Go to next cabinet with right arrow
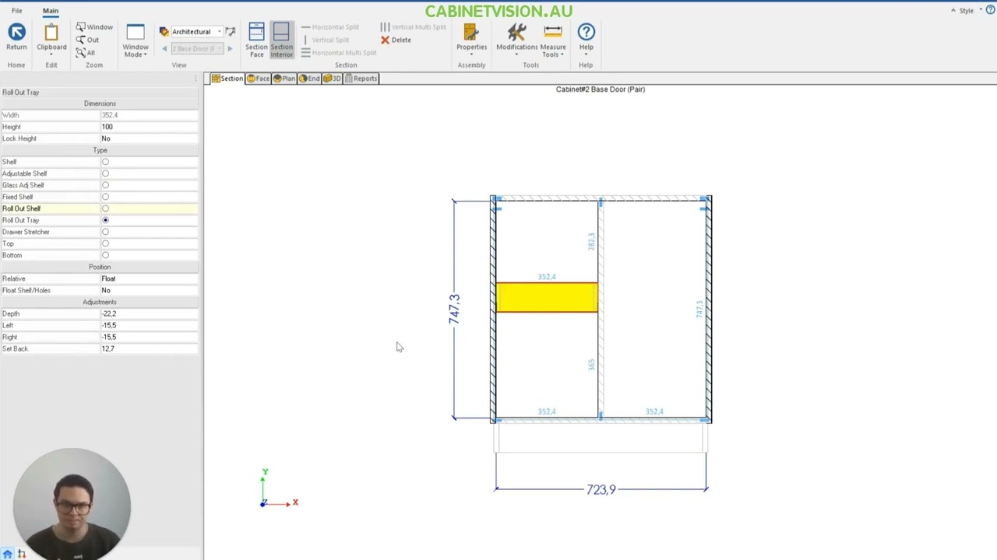Image resolution: width=997 pixels, height=560 pixels. [230, 48]
